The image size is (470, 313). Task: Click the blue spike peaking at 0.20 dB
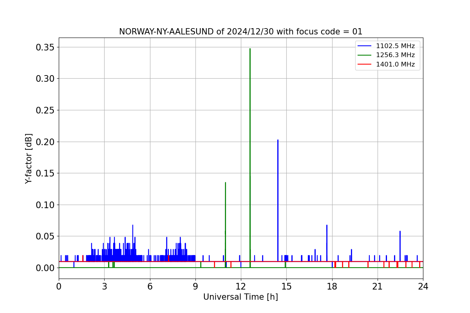(278, 200)
